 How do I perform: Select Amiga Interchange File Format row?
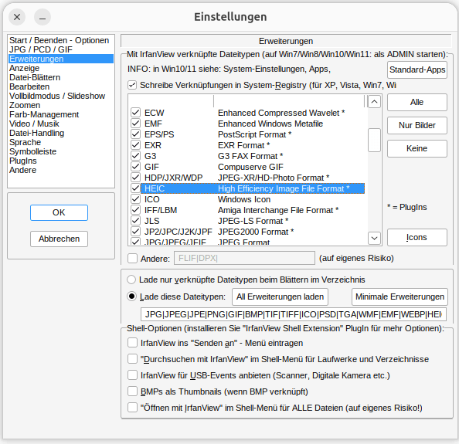click(278, 210)
